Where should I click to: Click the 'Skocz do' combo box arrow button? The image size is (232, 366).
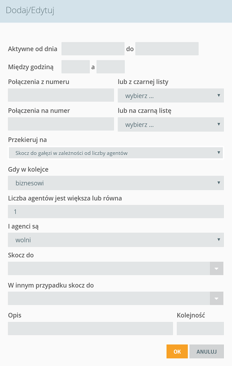(x=217, y=269)
